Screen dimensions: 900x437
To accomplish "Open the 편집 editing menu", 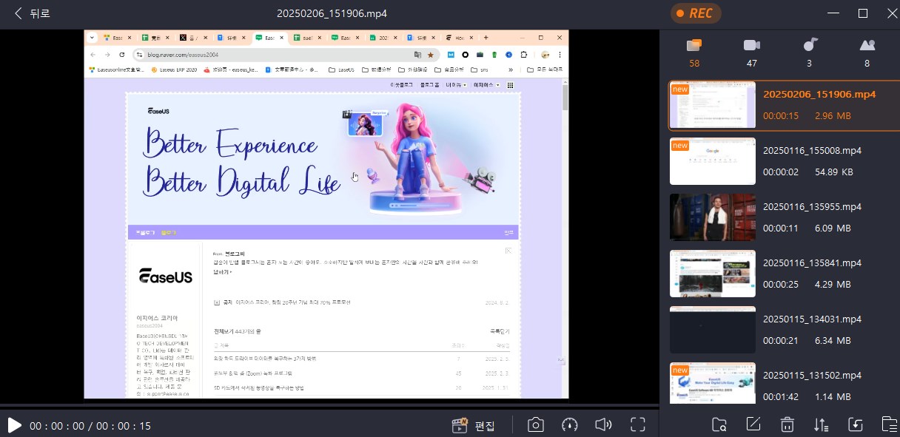I will [474, 424].
